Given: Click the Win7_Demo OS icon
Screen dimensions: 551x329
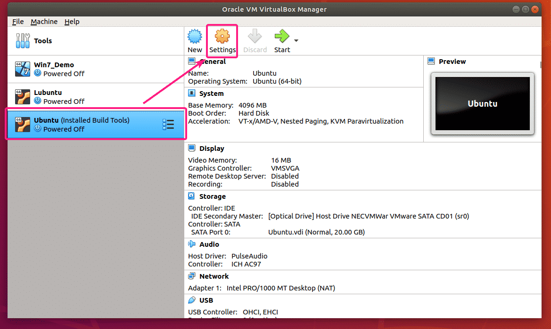Looking at the screenshot, I should pos(23,69).
